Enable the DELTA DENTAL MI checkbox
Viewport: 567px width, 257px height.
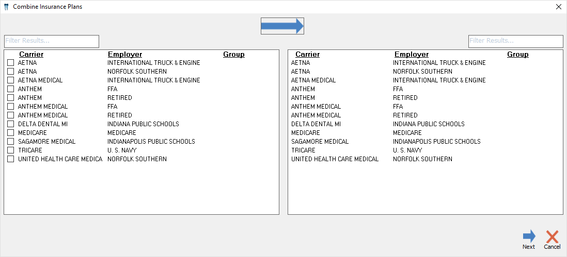click(x=10, y=124)
